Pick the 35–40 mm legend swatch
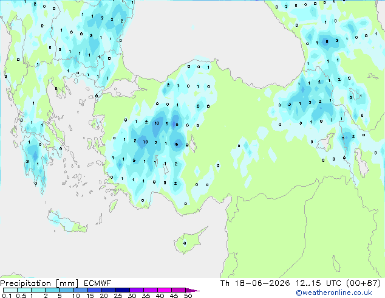The width and height of the screenshot is (385, 298). tap(150, 290)
